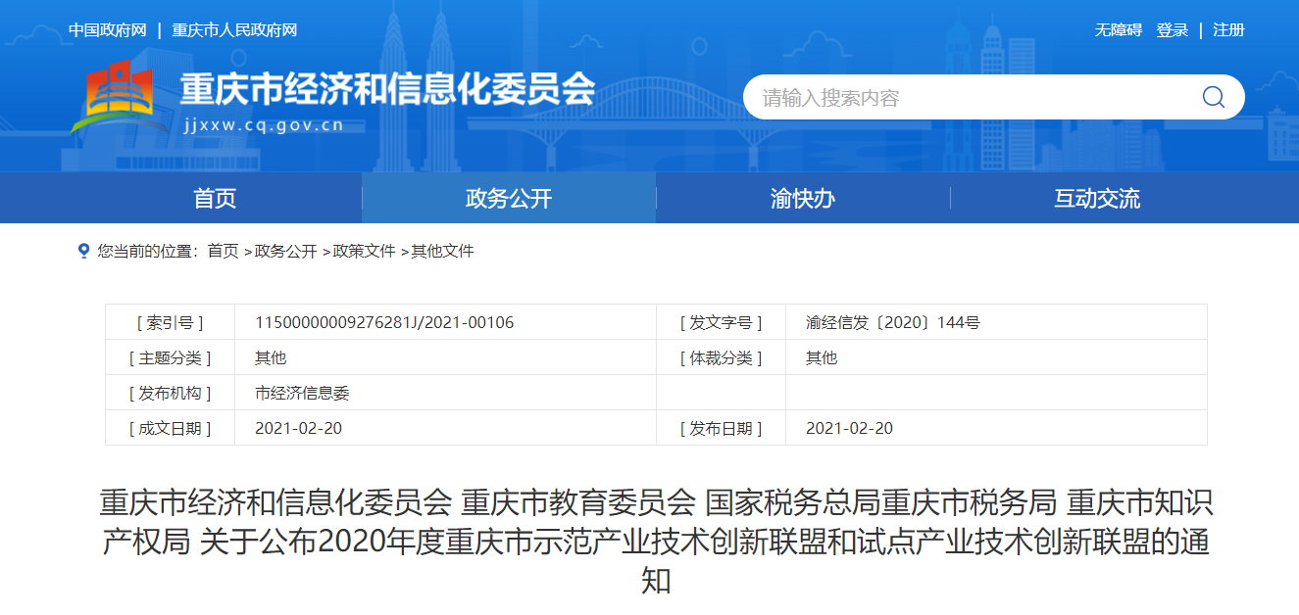Click 其他文件 in the breadcrumb
The height and width of the screenshot is (615, 1299).
point(442,252)
